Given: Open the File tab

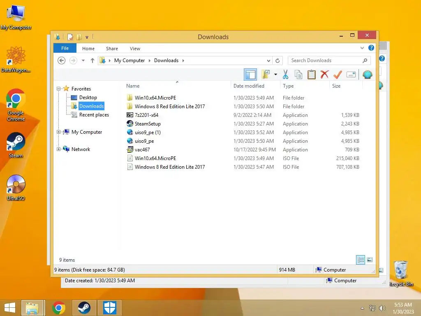Looking at the screenshot, I should (x=65, y=48).
